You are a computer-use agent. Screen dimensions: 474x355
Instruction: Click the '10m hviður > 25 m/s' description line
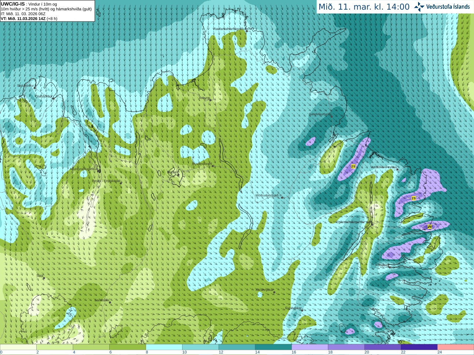[46, 9]
